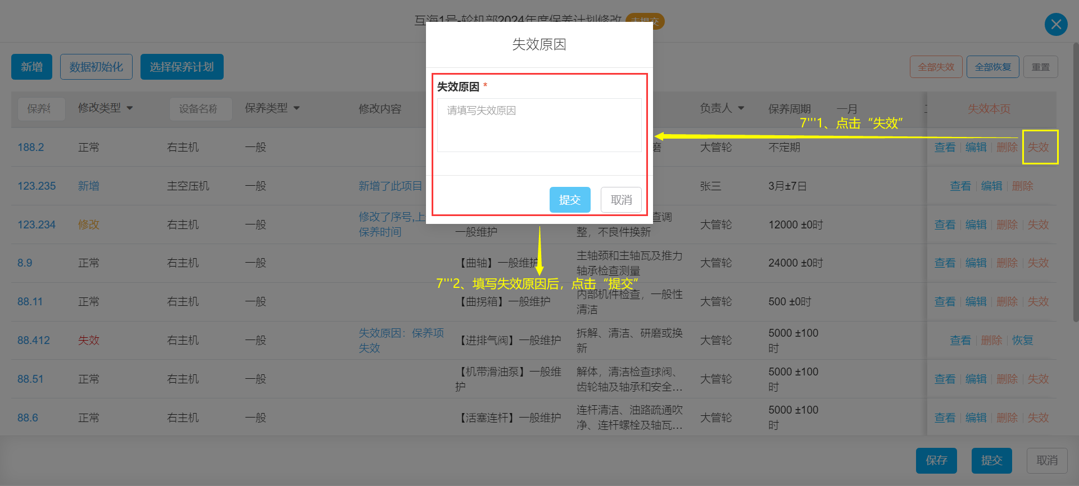Click 失效 action in row 88.6

click(1039, 418)
